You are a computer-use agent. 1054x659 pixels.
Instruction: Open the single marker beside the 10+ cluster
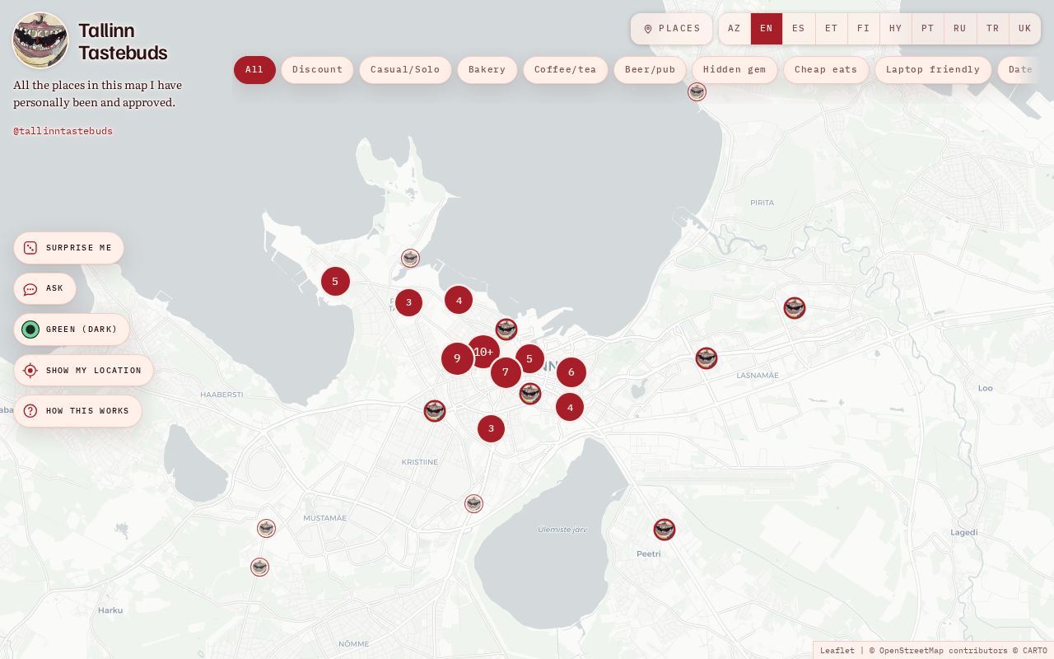pyautogui.click(x=506, y=329)
